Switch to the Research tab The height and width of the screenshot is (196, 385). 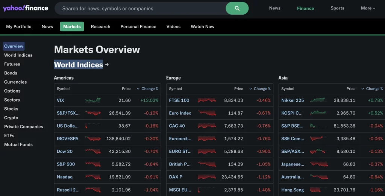click(x=100, y=27)
